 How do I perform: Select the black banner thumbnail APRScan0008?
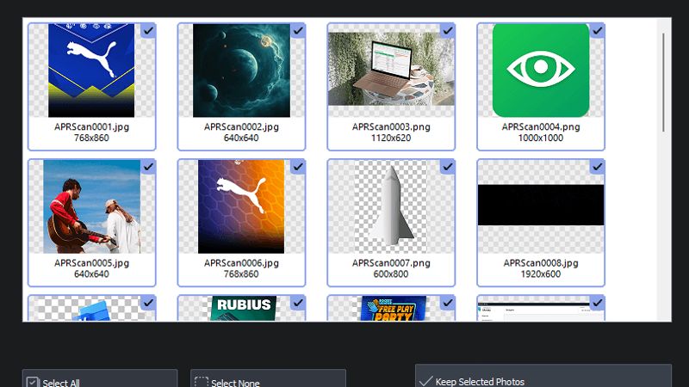pyautogui.click(x=541, y=205)
